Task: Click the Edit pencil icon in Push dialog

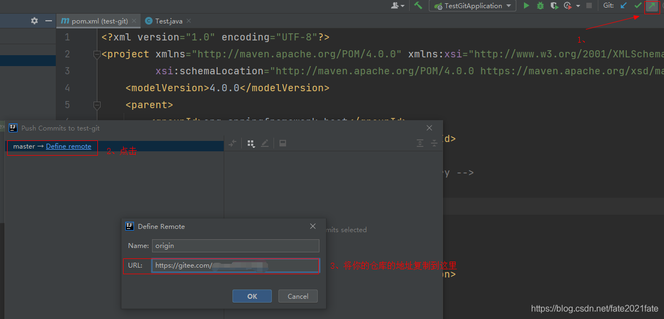Action: pyautogui.click(x=265, y=143)
